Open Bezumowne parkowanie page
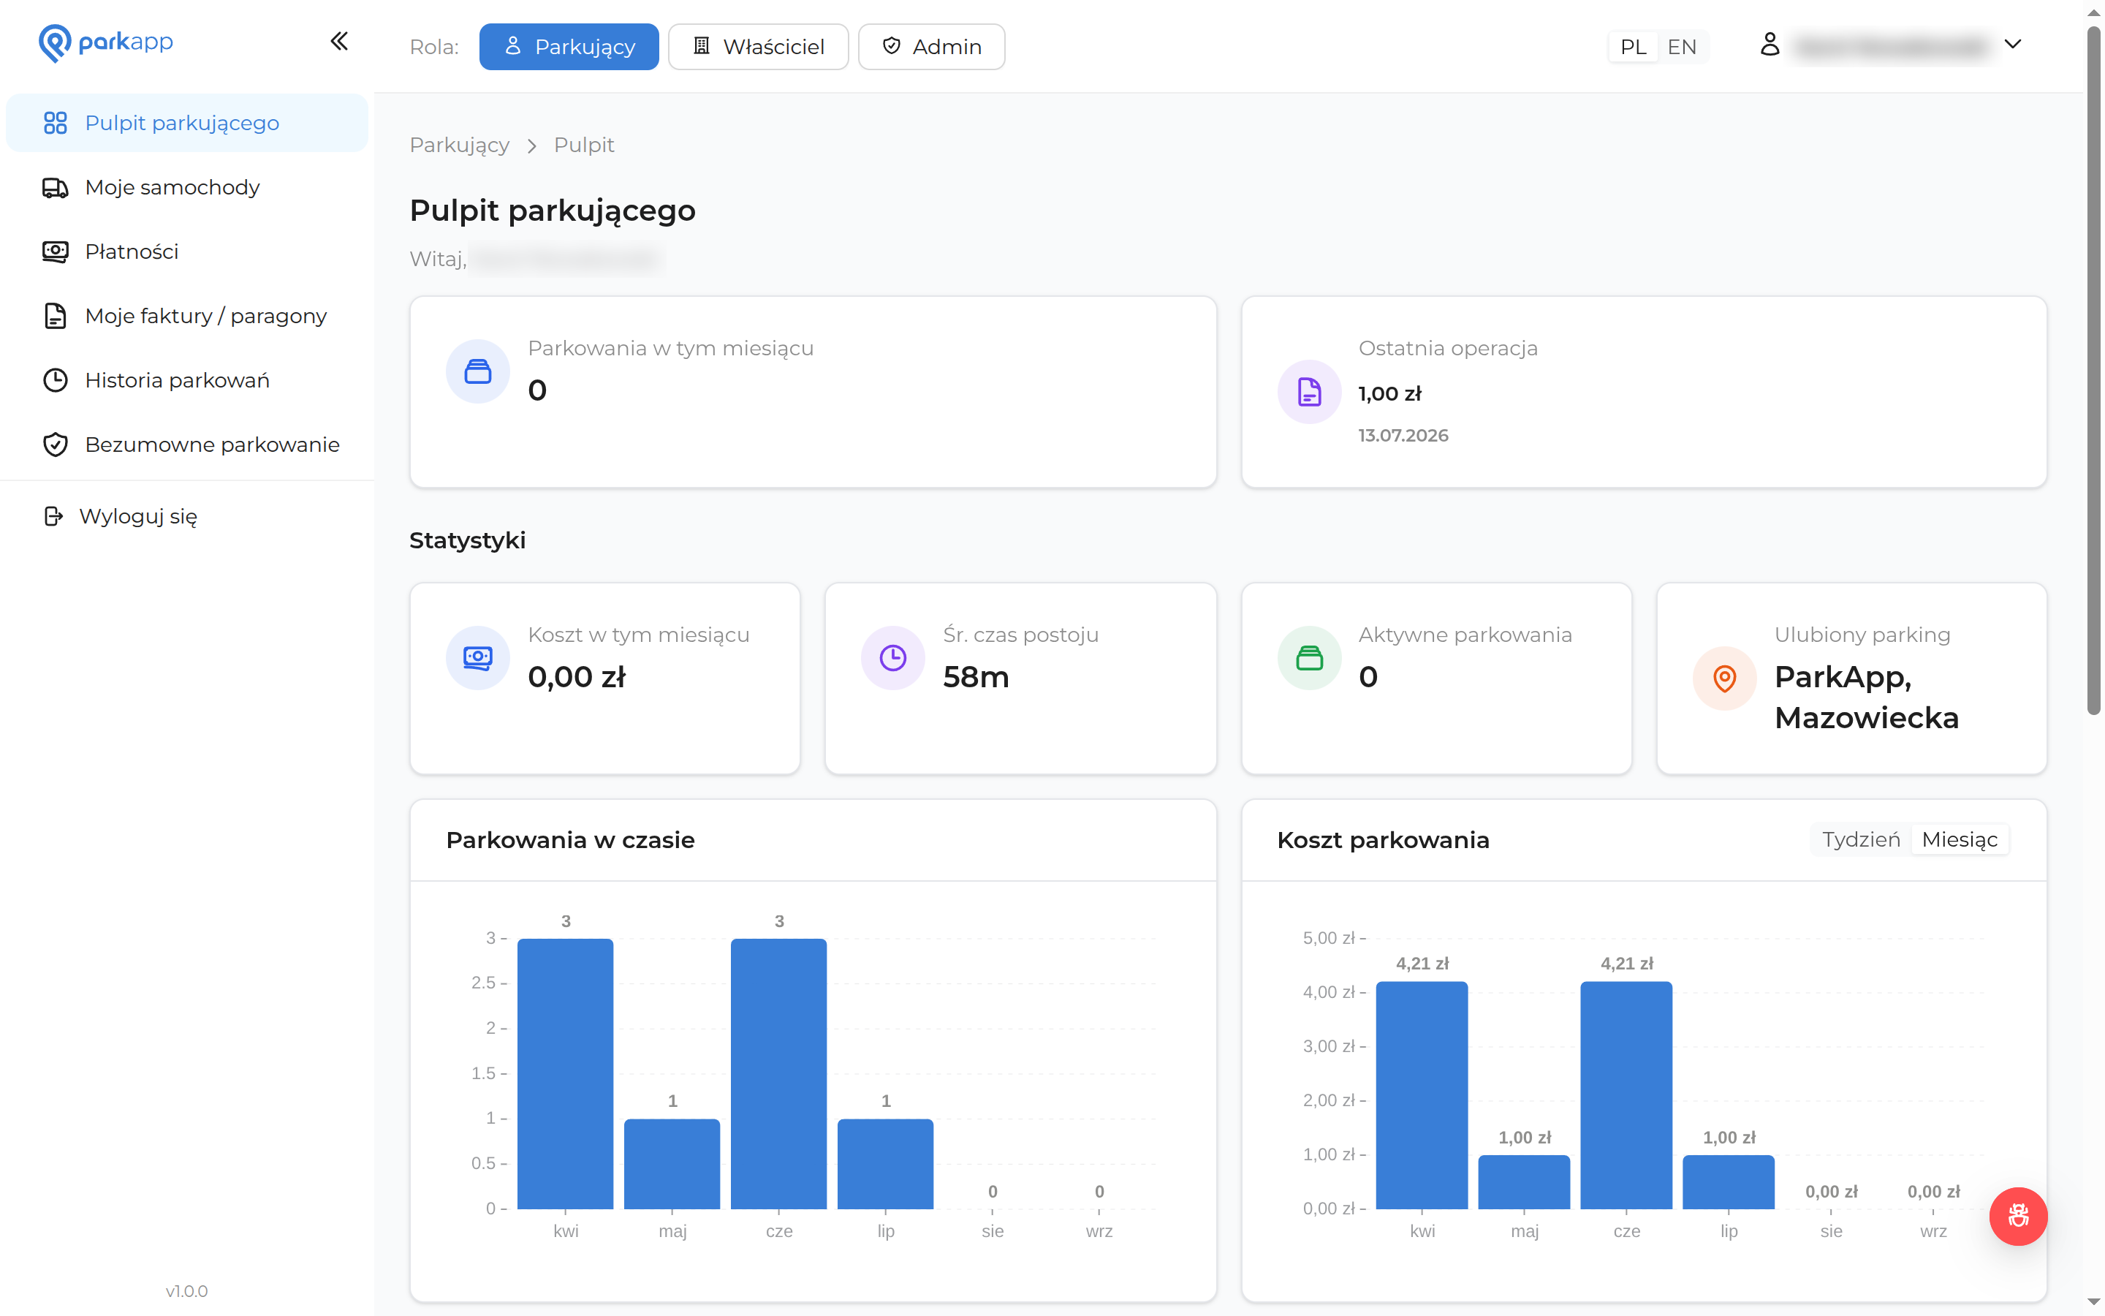 pyautogui.click(x=187, y=445)
